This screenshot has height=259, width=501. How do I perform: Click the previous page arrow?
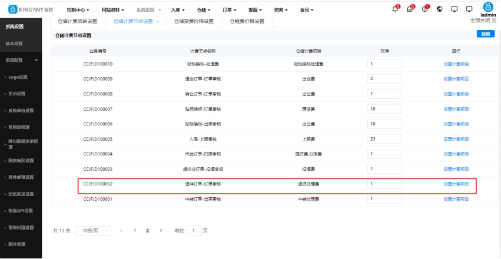[x=121, y=231]
